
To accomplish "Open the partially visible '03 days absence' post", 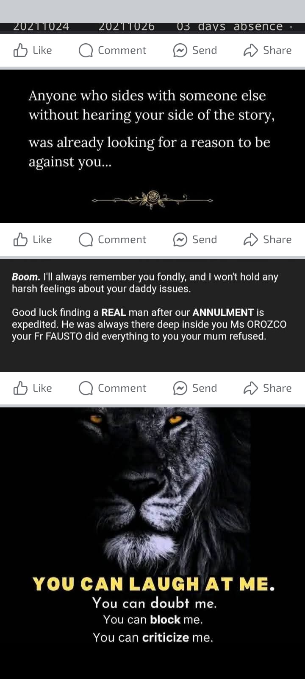I will [152, 28].
